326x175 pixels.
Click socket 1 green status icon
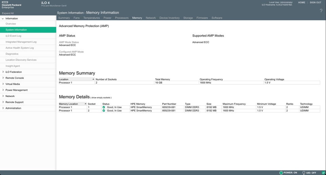(104, 107)
